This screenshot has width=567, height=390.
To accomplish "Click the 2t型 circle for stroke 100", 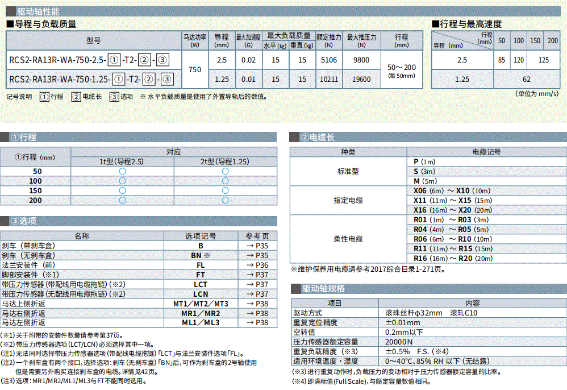I will (226, 181).
